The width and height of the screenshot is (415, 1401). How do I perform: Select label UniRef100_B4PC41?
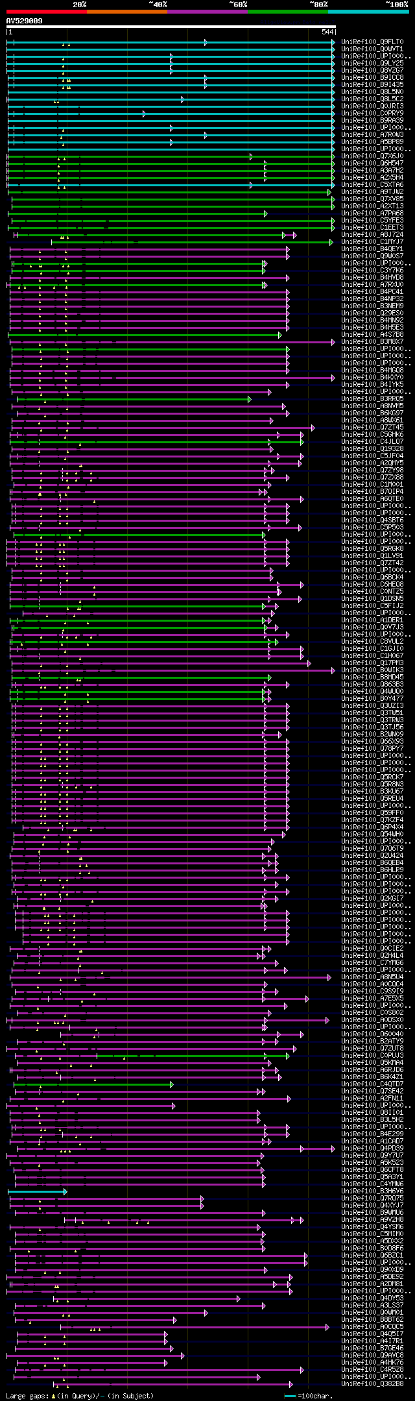tap(372, 292)
